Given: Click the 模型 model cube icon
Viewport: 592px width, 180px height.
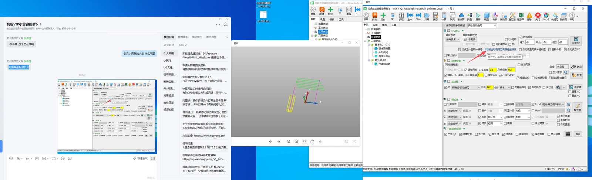Looking at the screenshot, I should (x=487, y=16).
